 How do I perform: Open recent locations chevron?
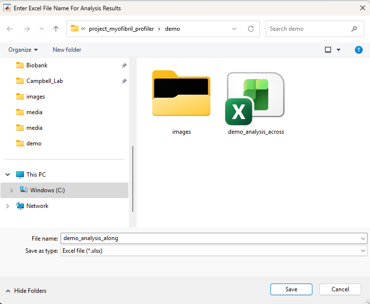pyautogui.click(x=41, y=29)
